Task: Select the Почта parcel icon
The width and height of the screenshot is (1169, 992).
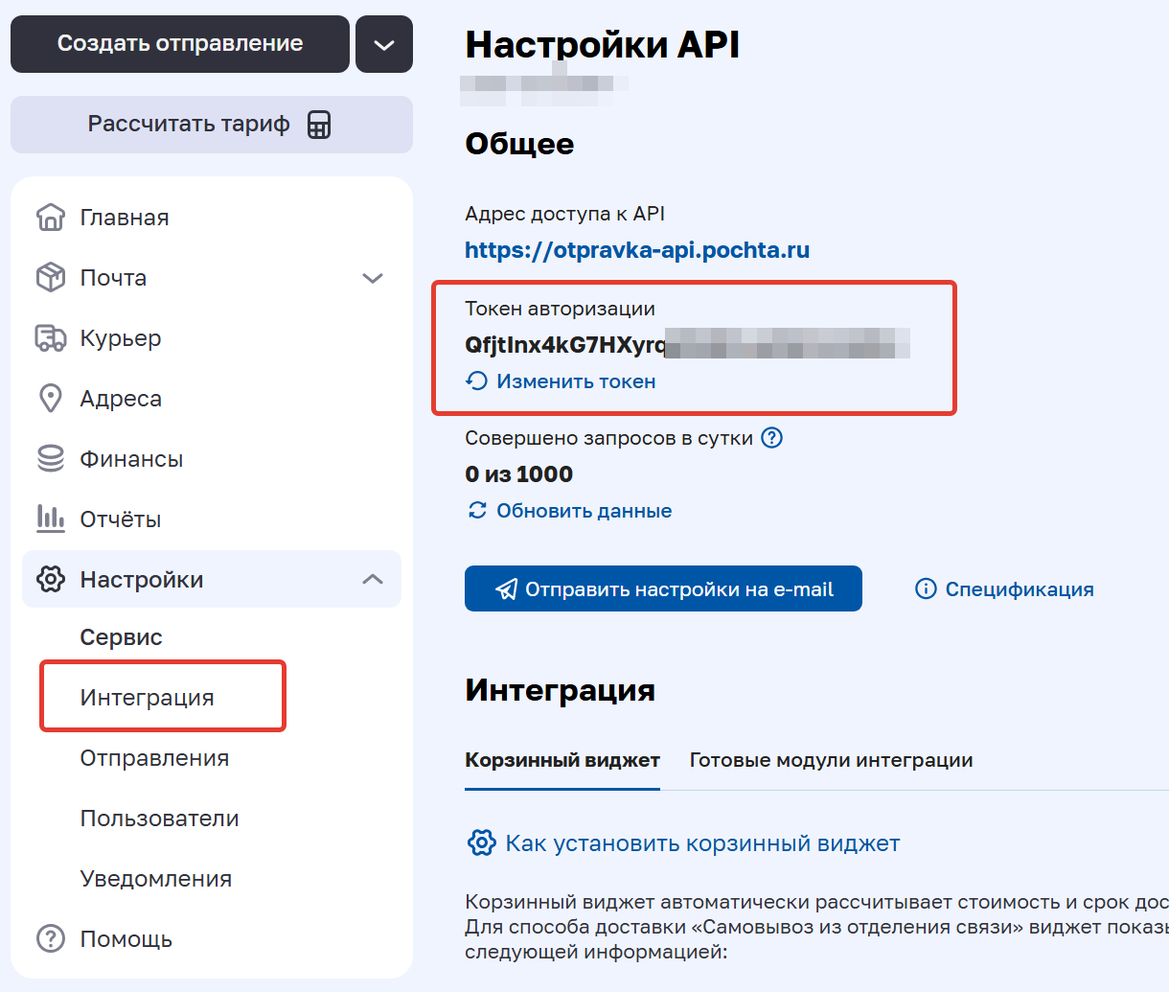Action: (x=50, y=277)
